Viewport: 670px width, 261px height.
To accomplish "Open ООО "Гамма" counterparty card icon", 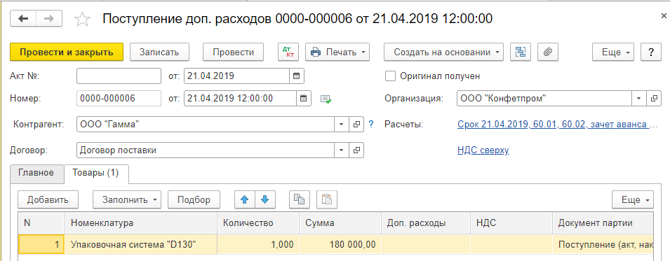I will [357, 125].
